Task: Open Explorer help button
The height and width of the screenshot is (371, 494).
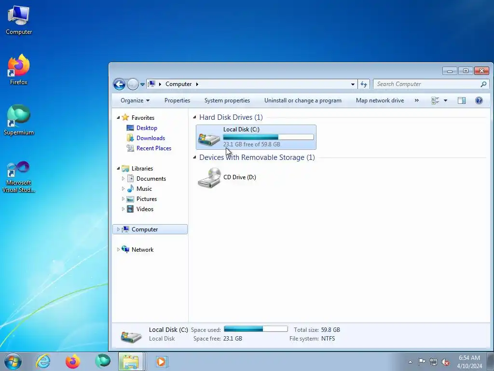Action: tap(479, 100)
